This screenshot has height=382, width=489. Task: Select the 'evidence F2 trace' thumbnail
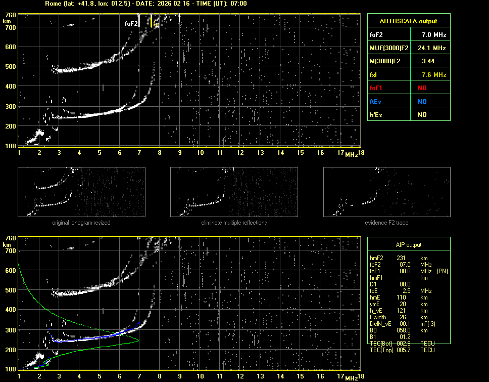point(386,192)
